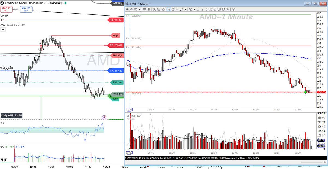Open the clock interval dropdown arrow
Viewport: 328px width, 169px height.
click(194, 9)
